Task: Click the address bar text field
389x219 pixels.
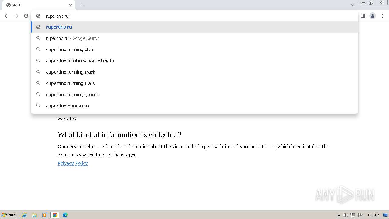Action: (x=182, y=16)
